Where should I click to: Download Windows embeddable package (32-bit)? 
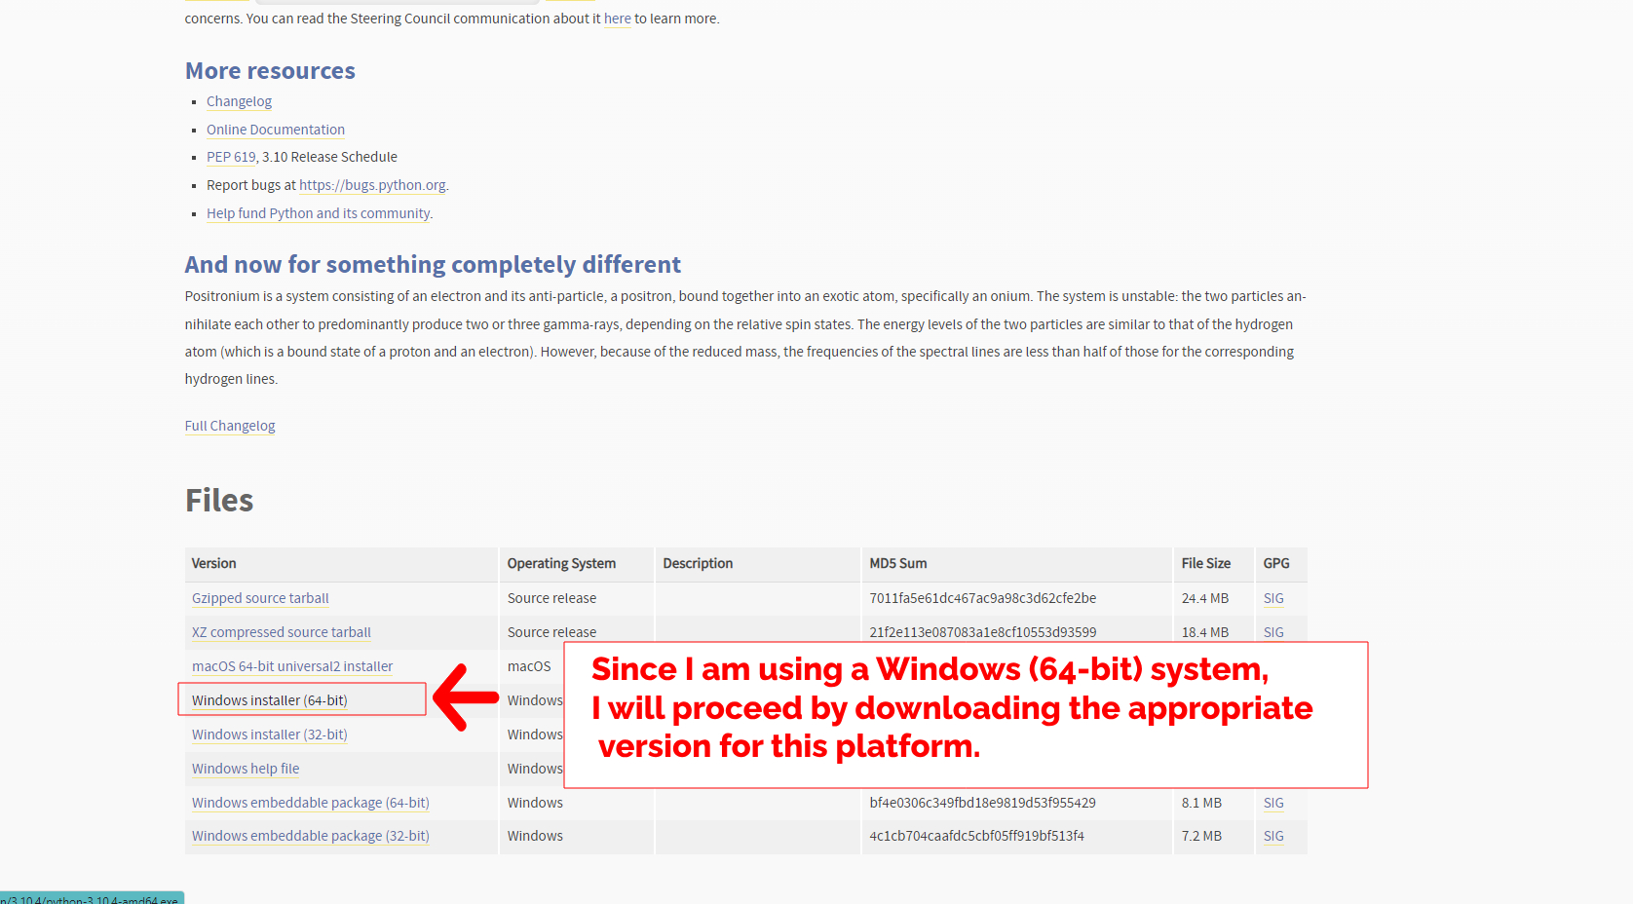pos(310,836)
